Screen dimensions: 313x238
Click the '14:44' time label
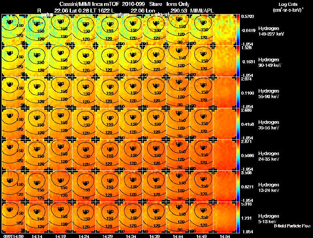[178, 236]
